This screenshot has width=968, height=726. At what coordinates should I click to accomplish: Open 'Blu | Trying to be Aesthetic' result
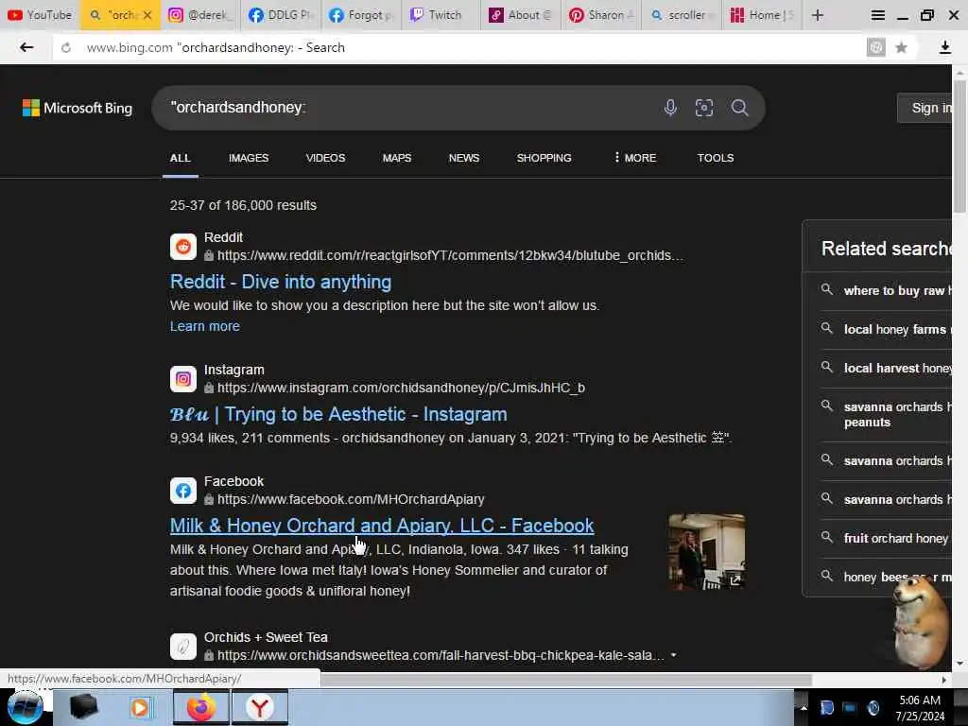point(338,414)
